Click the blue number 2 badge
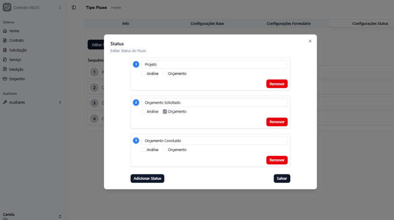This screenshot has width=394, height=220. coord(136,102)
